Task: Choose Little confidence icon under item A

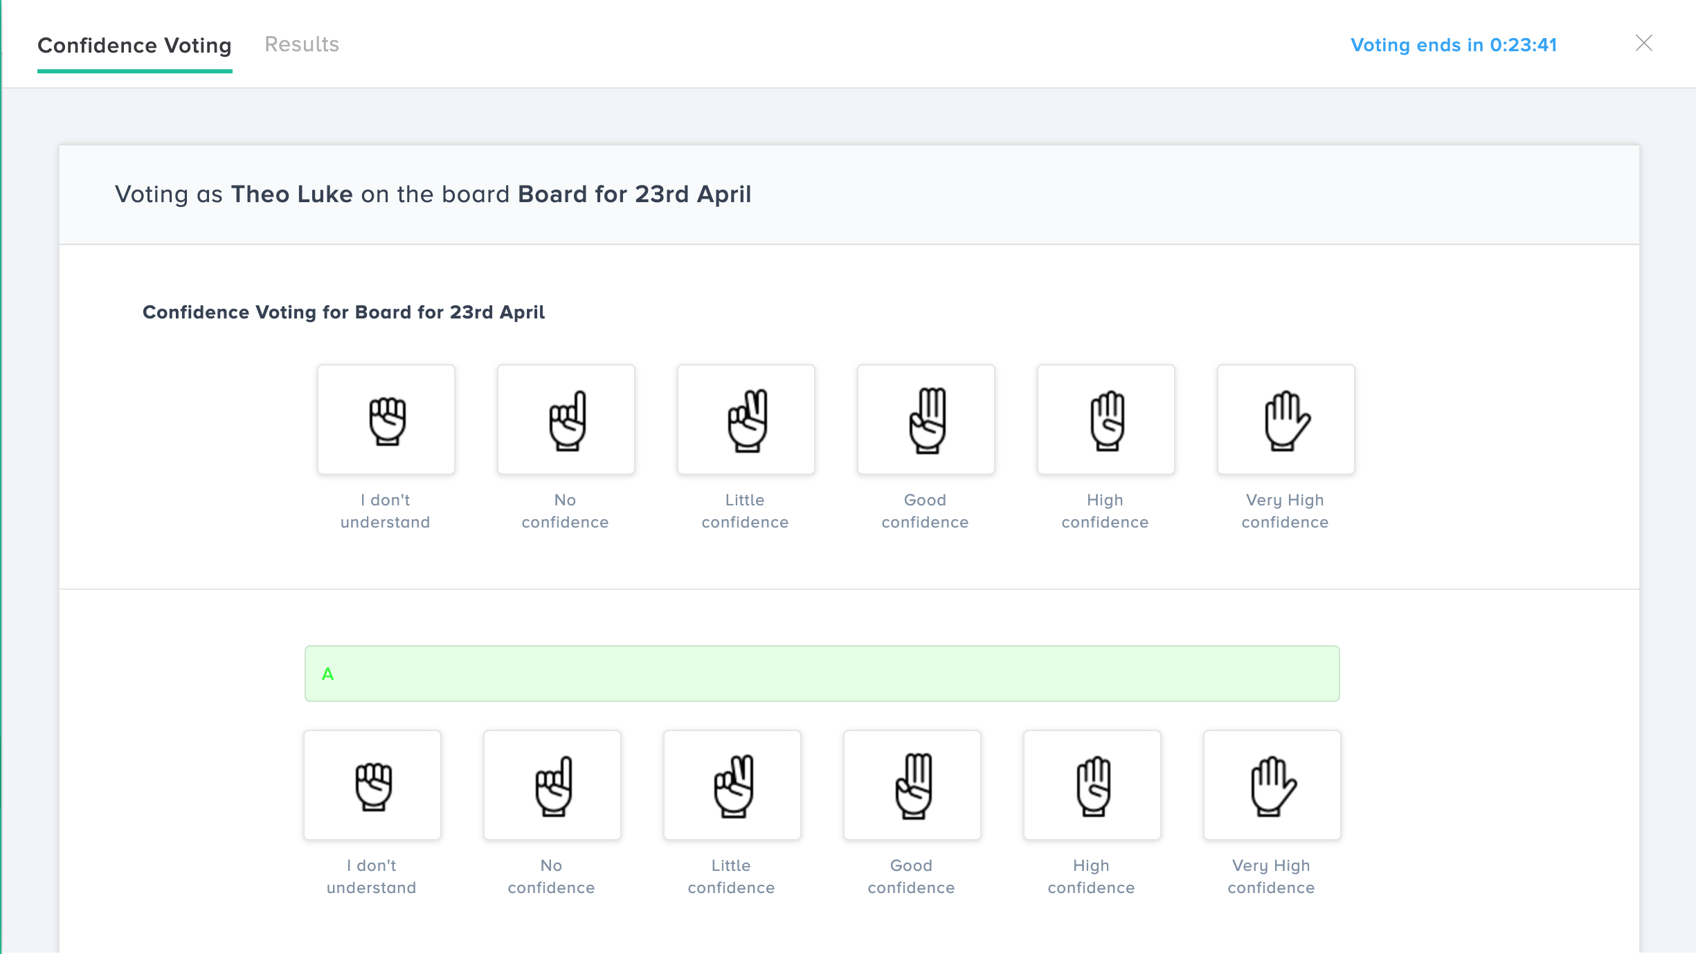Action: click(x=732, y=785)
